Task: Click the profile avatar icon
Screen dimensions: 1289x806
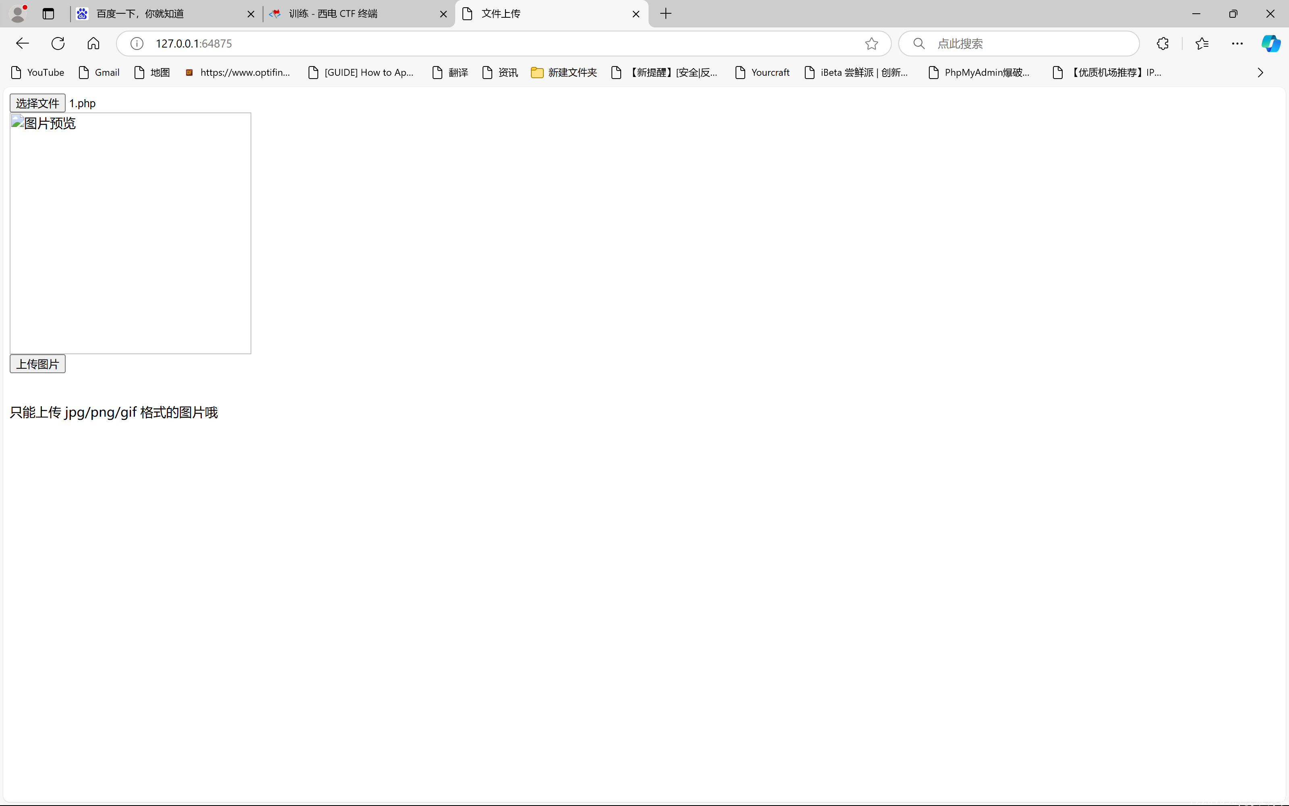Action: point(19,14)
